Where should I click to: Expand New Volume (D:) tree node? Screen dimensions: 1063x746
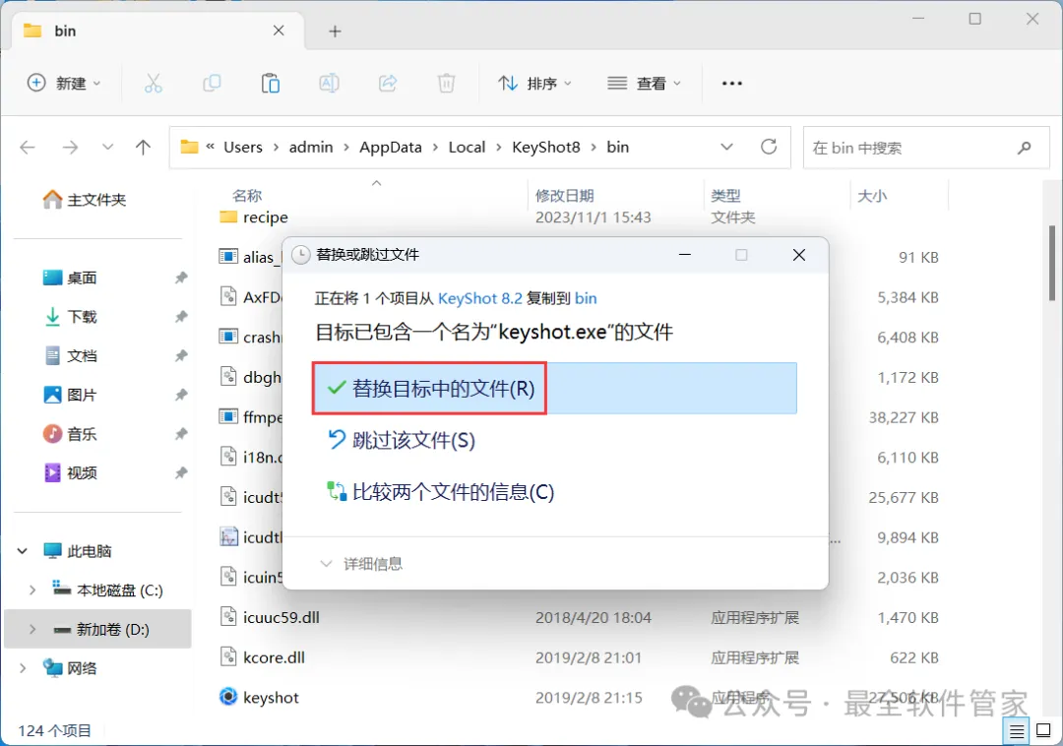[x=31, y=630]
